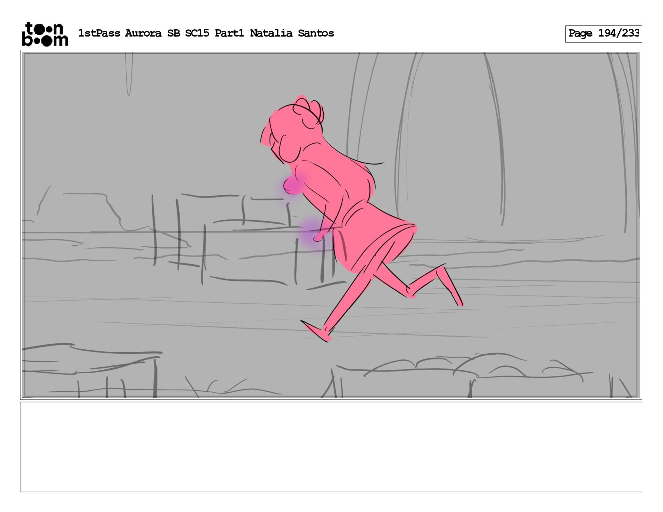Select the Page 194/233 indicator box
This screenshot has height=512, width=663.
click(604, 34)
